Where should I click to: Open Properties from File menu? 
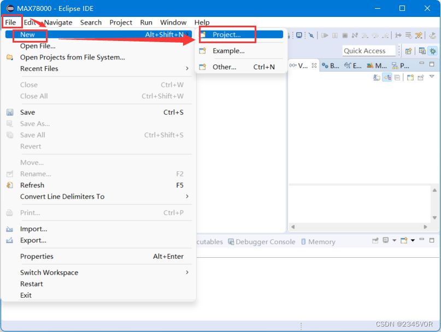[x=98, y=257]
